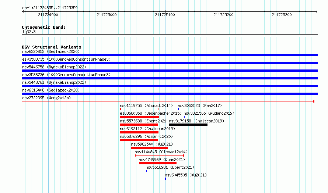Select the blue bar under esv3588736
The height and width of the screenshot is (193, 328).
point(170,78)
